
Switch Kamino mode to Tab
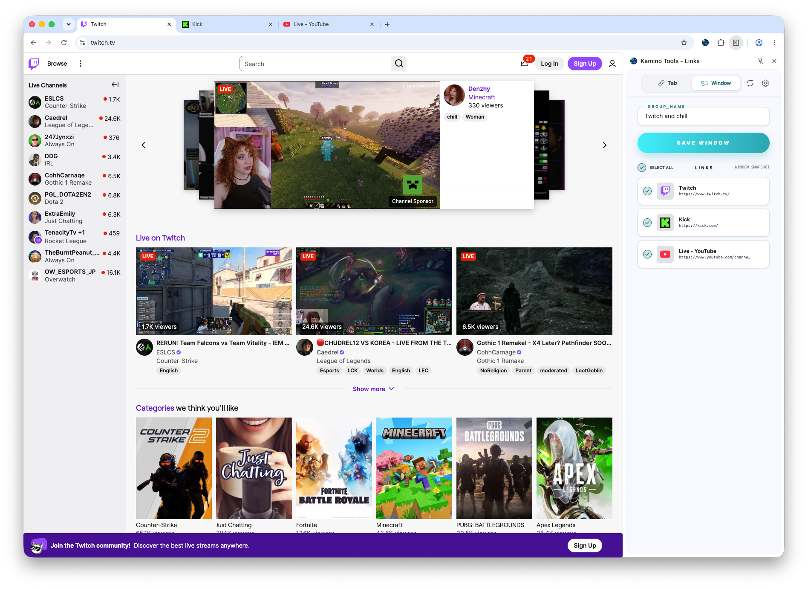667,83
